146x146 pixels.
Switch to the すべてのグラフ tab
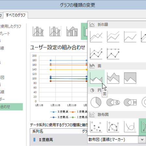point(16,15)
